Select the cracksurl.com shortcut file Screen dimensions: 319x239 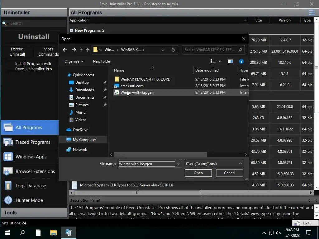(132, 86)
